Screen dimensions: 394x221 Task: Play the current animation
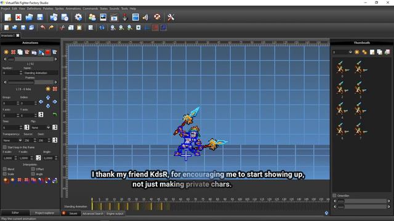pyautogui.click(x=41, y=52)
